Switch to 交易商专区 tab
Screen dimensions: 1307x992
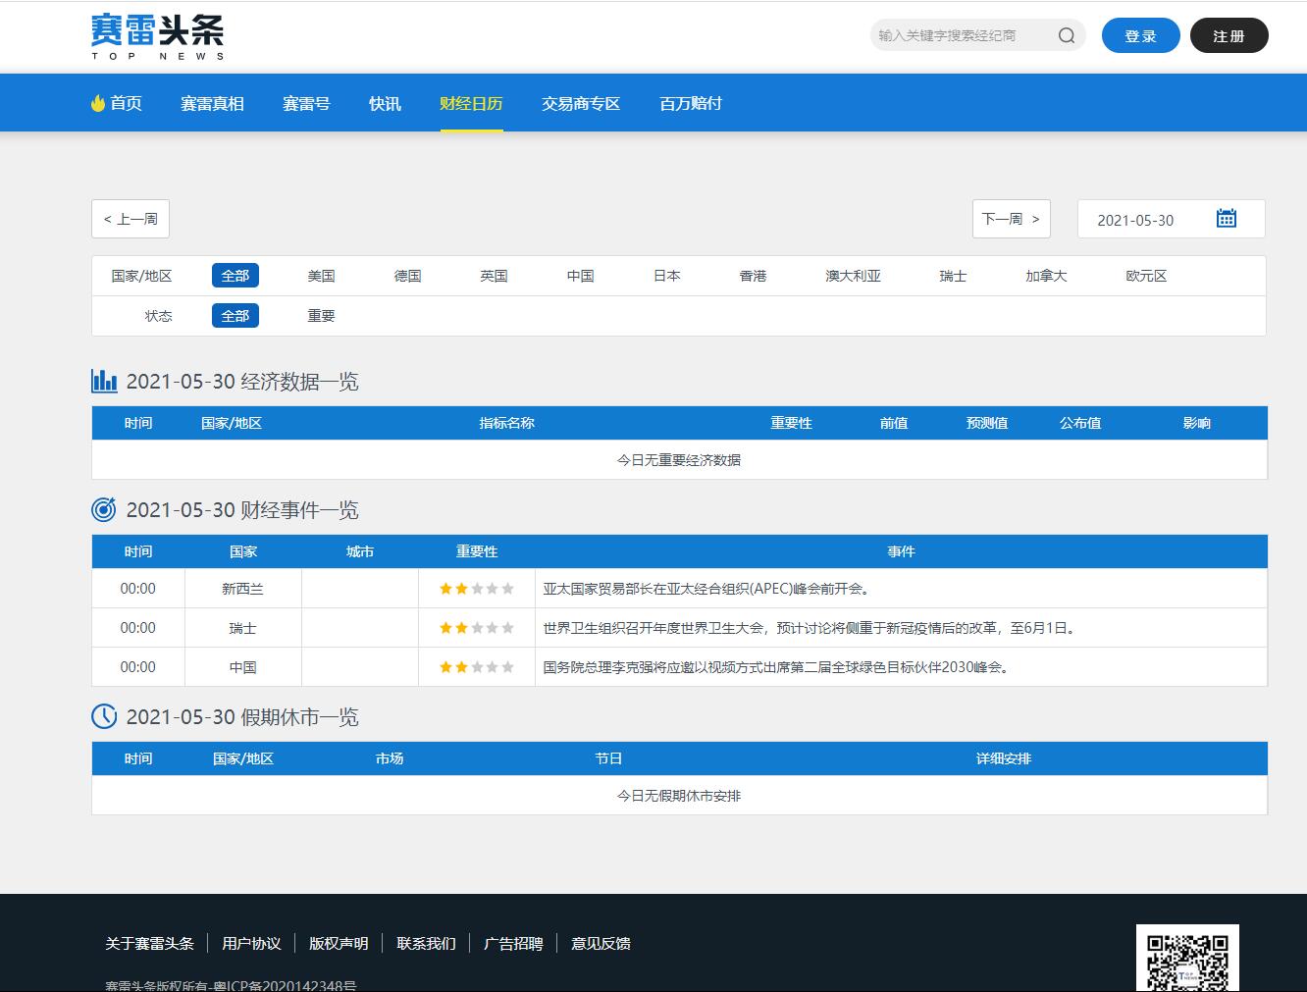coord(581,103)
